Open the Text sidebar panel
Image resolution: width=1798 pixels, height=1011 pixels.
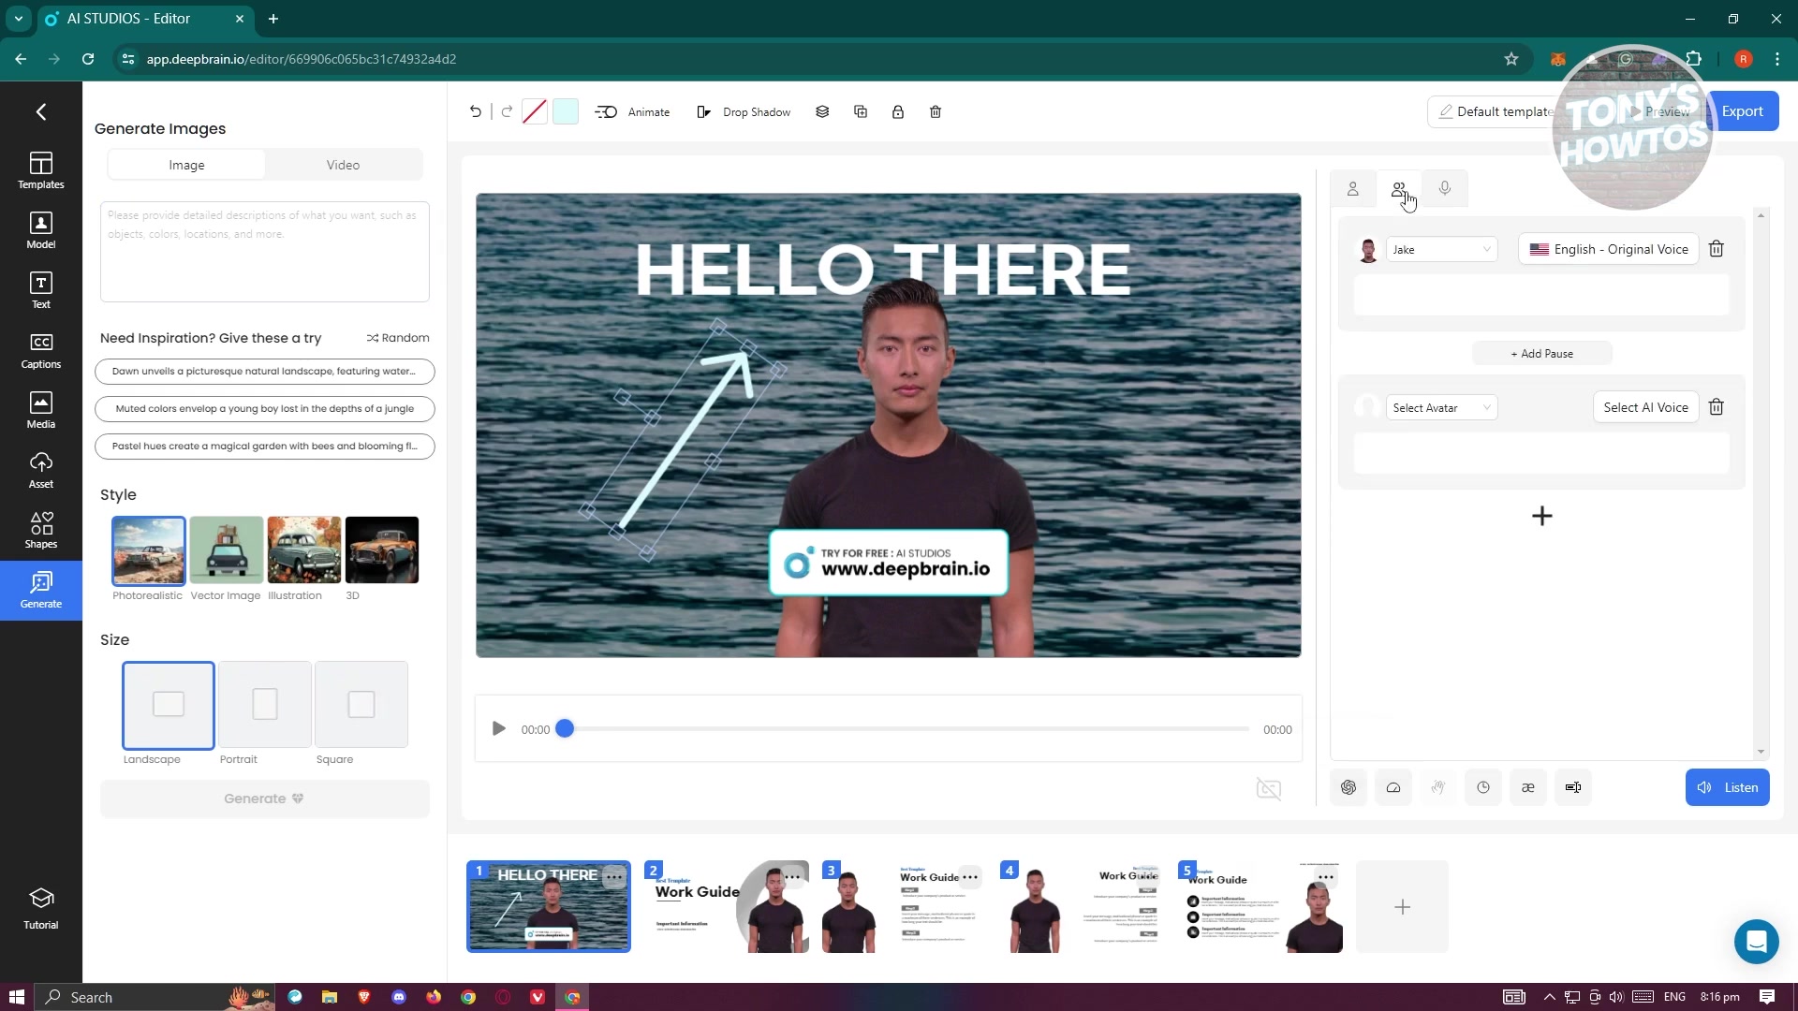pos(40,290)
